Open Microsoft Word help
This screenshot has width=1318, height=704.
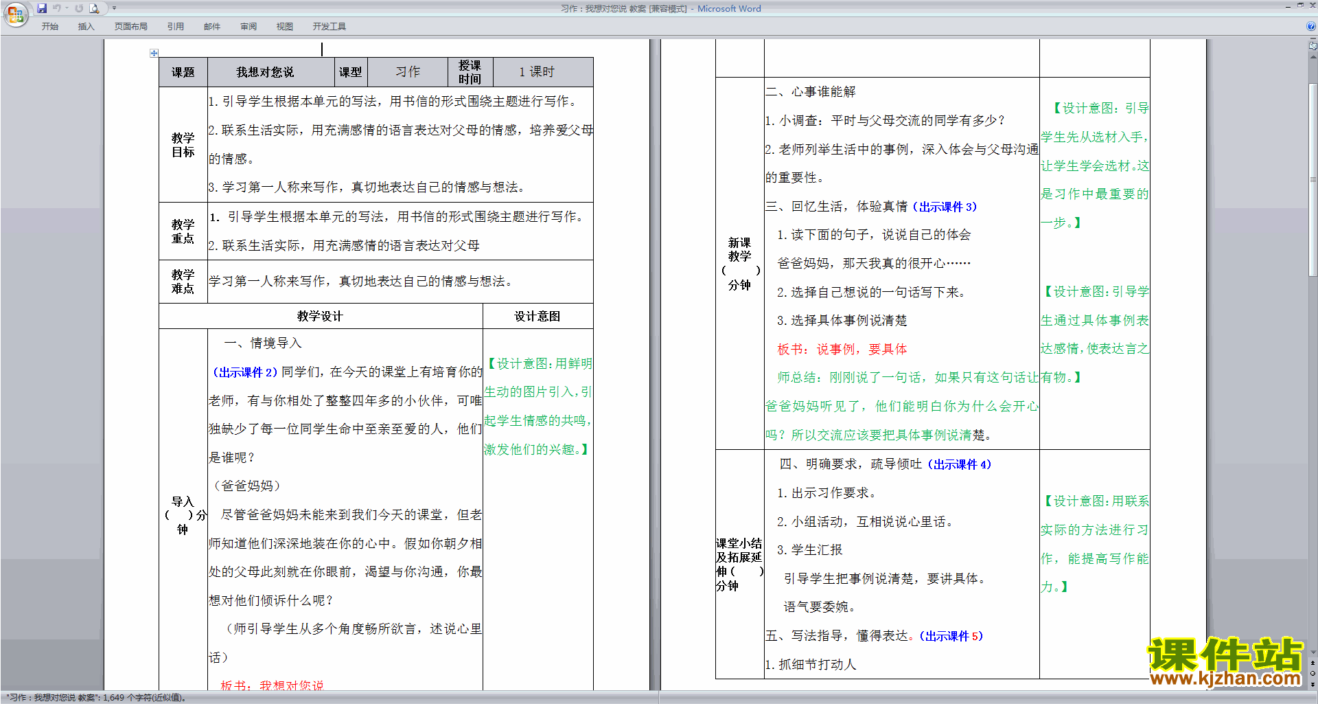tap(1310, 26)
